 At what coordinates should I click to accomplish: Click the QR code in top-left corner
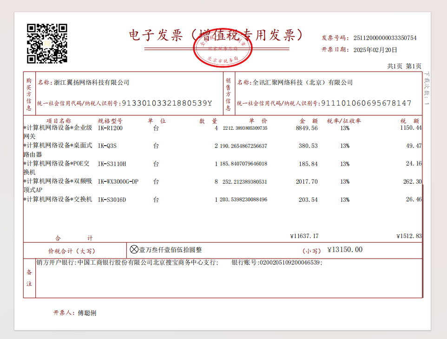(x=47, y=43)
